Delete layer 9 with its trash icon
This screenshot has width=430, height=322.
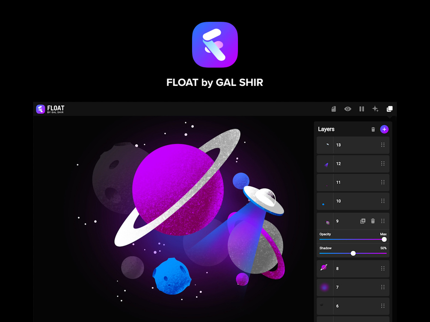tap(373, 221)
